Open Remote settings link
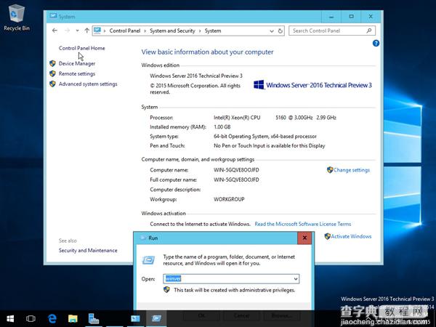Viewport: 436px width, 327px height. tap(77, 73)
